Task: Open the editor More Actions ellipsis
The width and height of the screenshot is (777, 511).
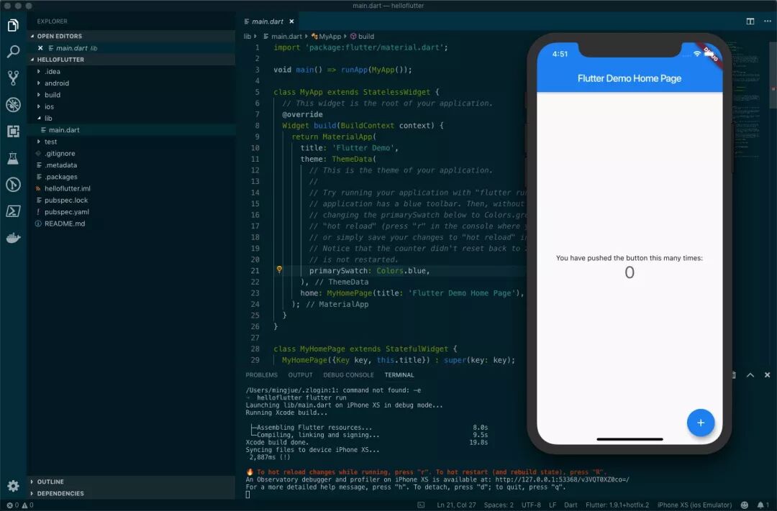Action: click(767, 22)
